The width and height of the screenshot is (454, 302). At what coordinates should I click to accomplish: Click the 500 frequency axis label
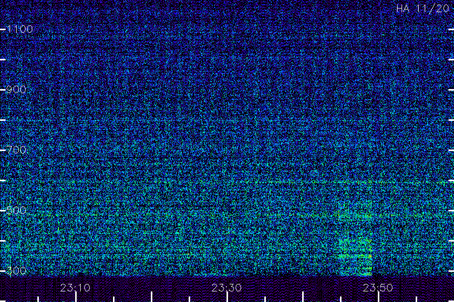pos(16,210)
